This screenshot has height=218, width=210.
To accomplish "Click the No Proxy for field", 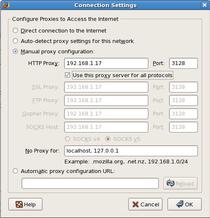I will 131,151.
